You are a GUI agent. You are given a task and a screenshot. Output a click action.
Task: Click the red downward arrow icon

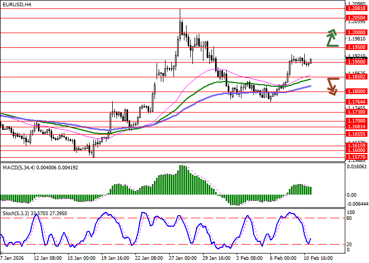(332, 86)
